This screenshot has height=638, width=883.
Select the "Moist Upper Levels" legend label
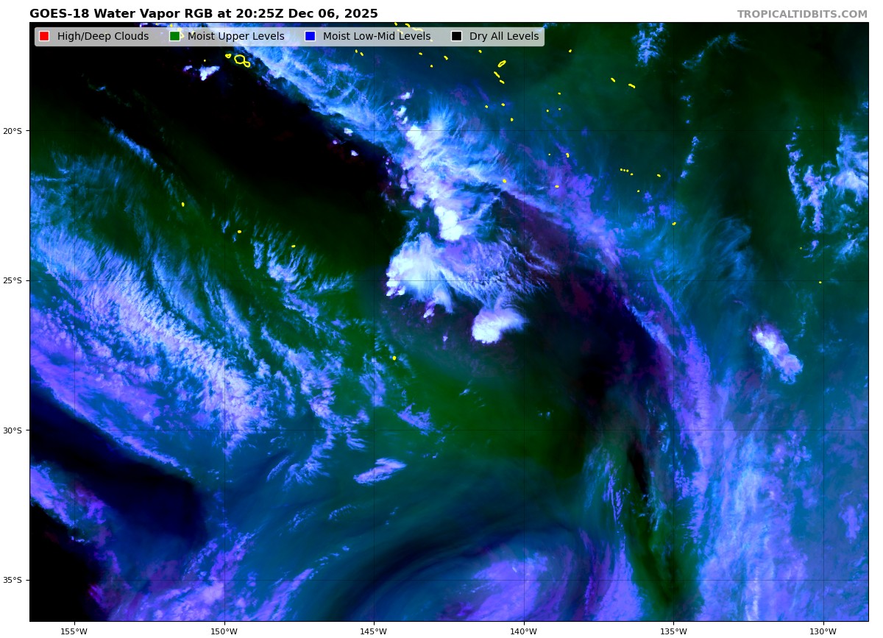235,37
